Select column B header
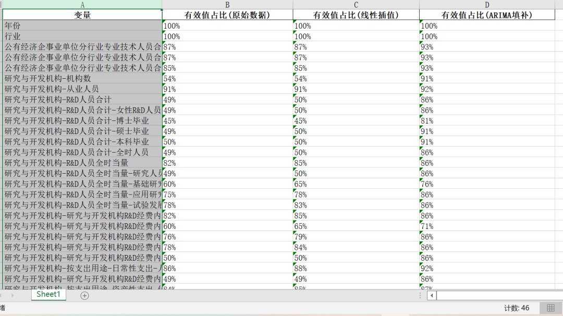Screen dimensions: 563x316 tap(227, 5)
